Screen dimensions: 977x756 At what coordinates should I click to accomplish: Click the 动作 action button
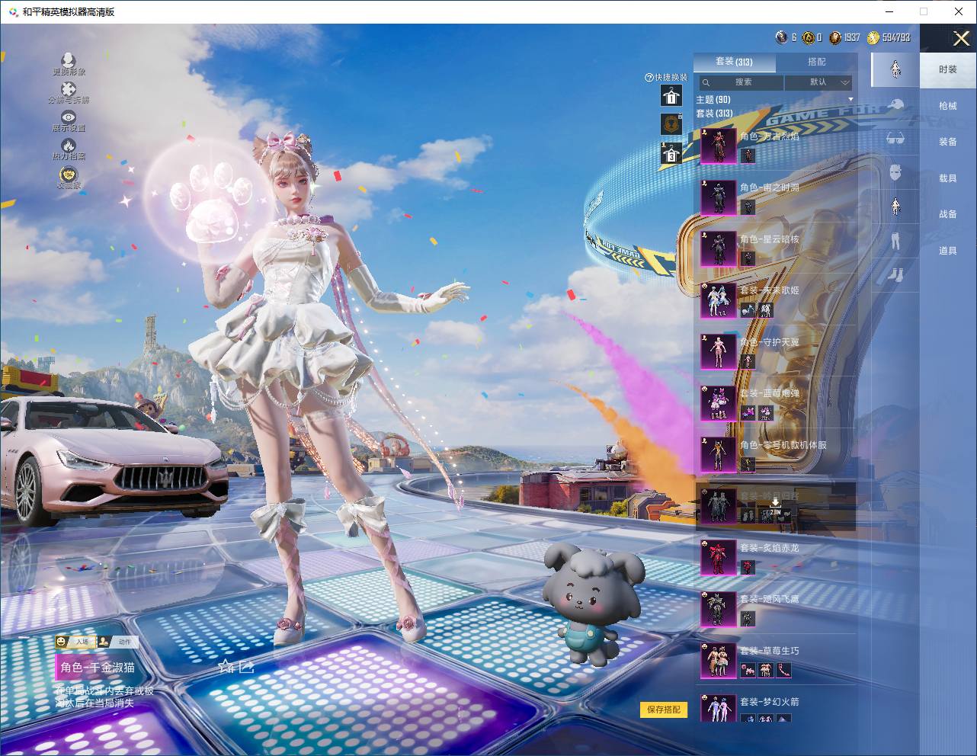pos(117,642)
